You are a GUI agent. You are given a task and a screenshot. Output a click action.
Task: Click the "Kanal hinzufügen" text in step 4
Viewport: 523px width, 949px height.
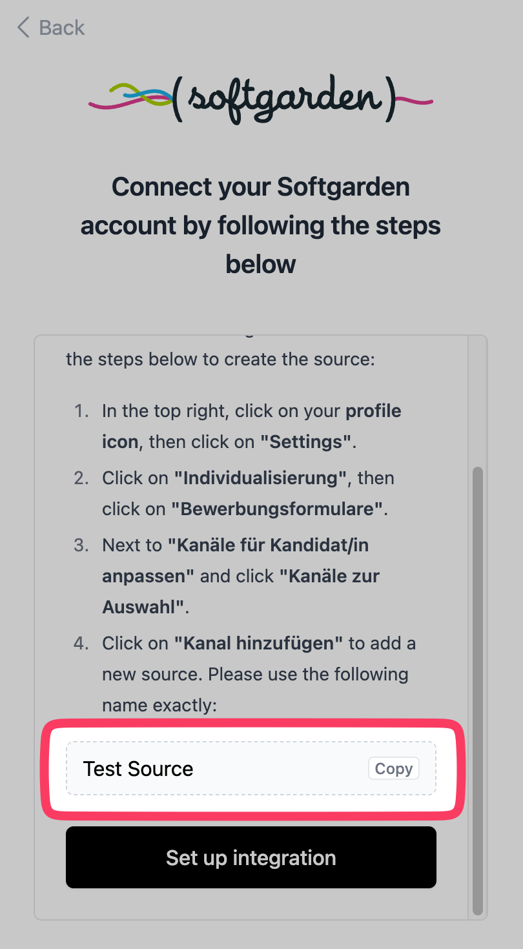259,644
